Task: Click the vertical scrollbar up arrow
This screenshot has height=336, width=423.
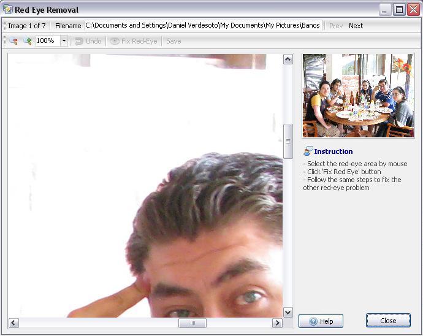Action: coord(288,59)
